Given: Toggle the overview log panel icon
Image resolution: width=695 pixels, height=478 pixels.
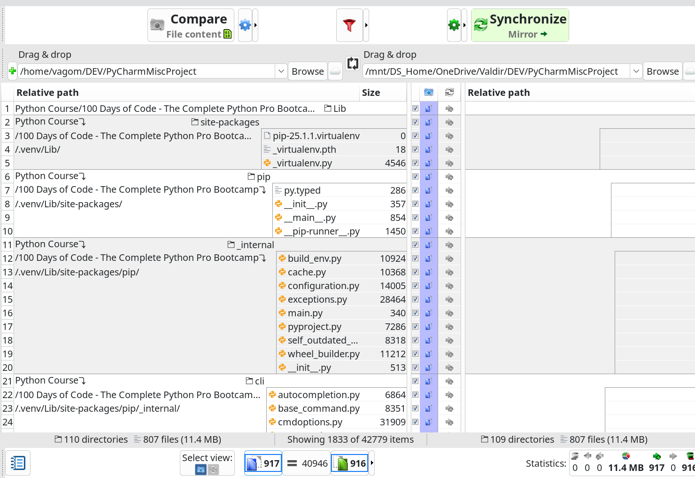Looking at the screenshot, I should 18,463.
